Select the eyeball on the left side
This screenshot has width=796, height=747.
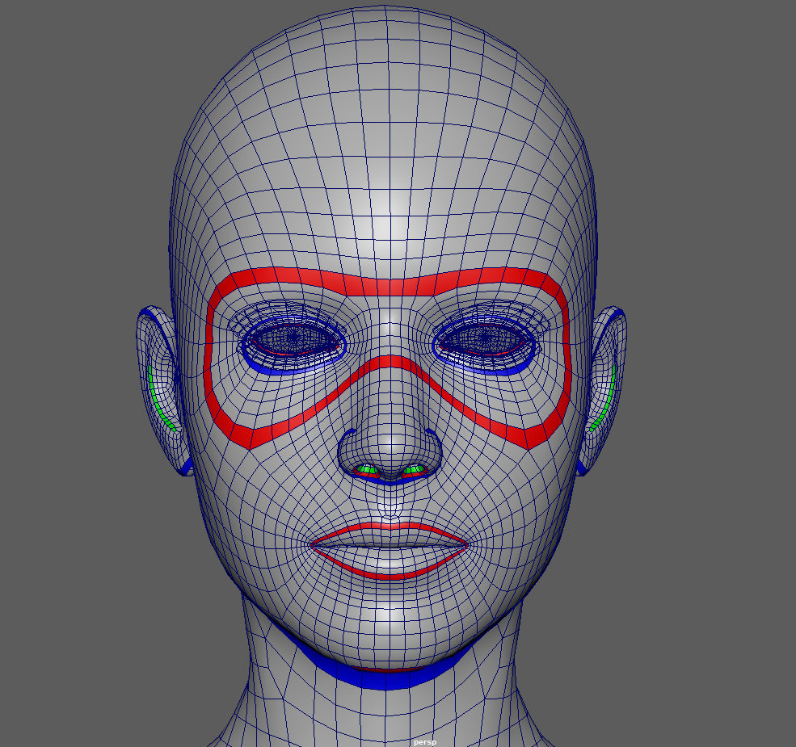tap(293, 339)
